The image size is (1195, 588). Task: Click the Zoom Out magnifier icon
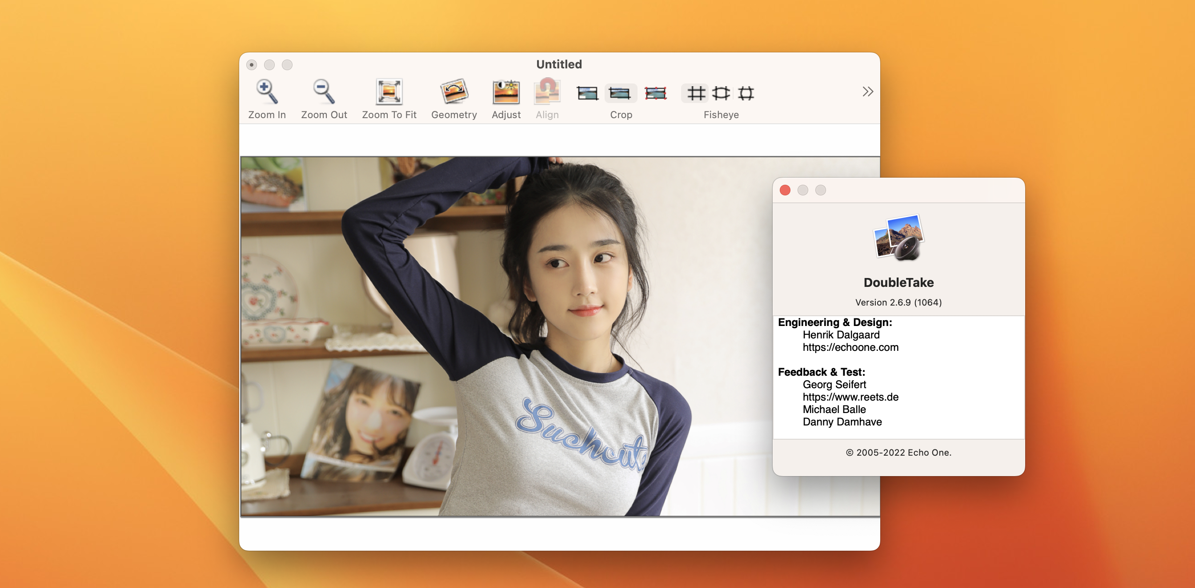tap(323, 92)
